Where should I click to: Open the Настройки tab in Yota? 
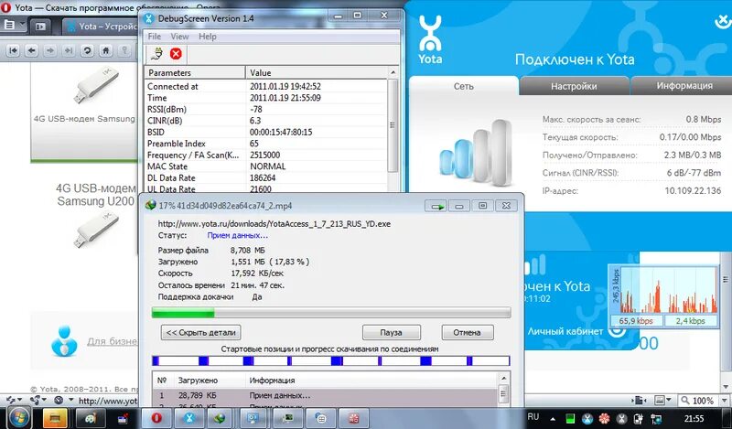point(574,86)
